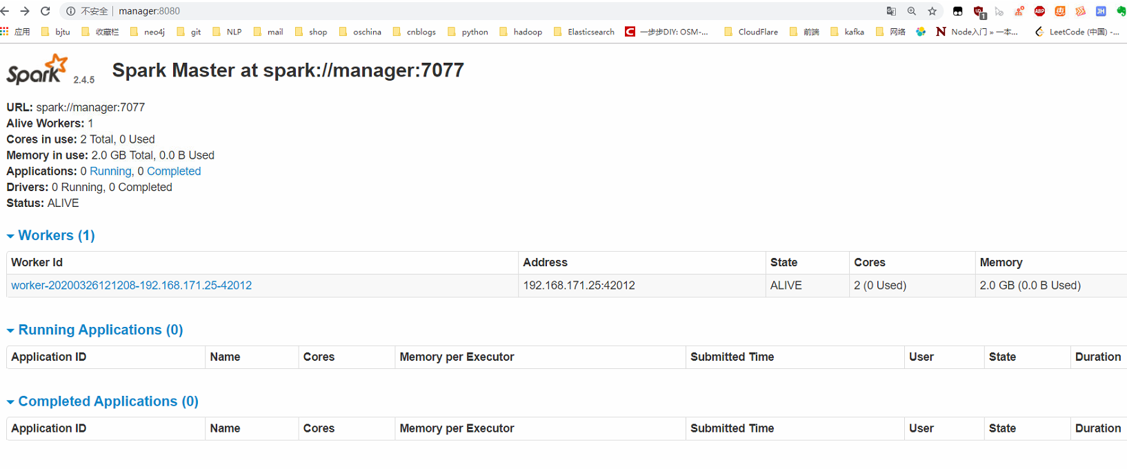
Task: Click the orange arrows extension icon
Action: [x=1081, y=11]
